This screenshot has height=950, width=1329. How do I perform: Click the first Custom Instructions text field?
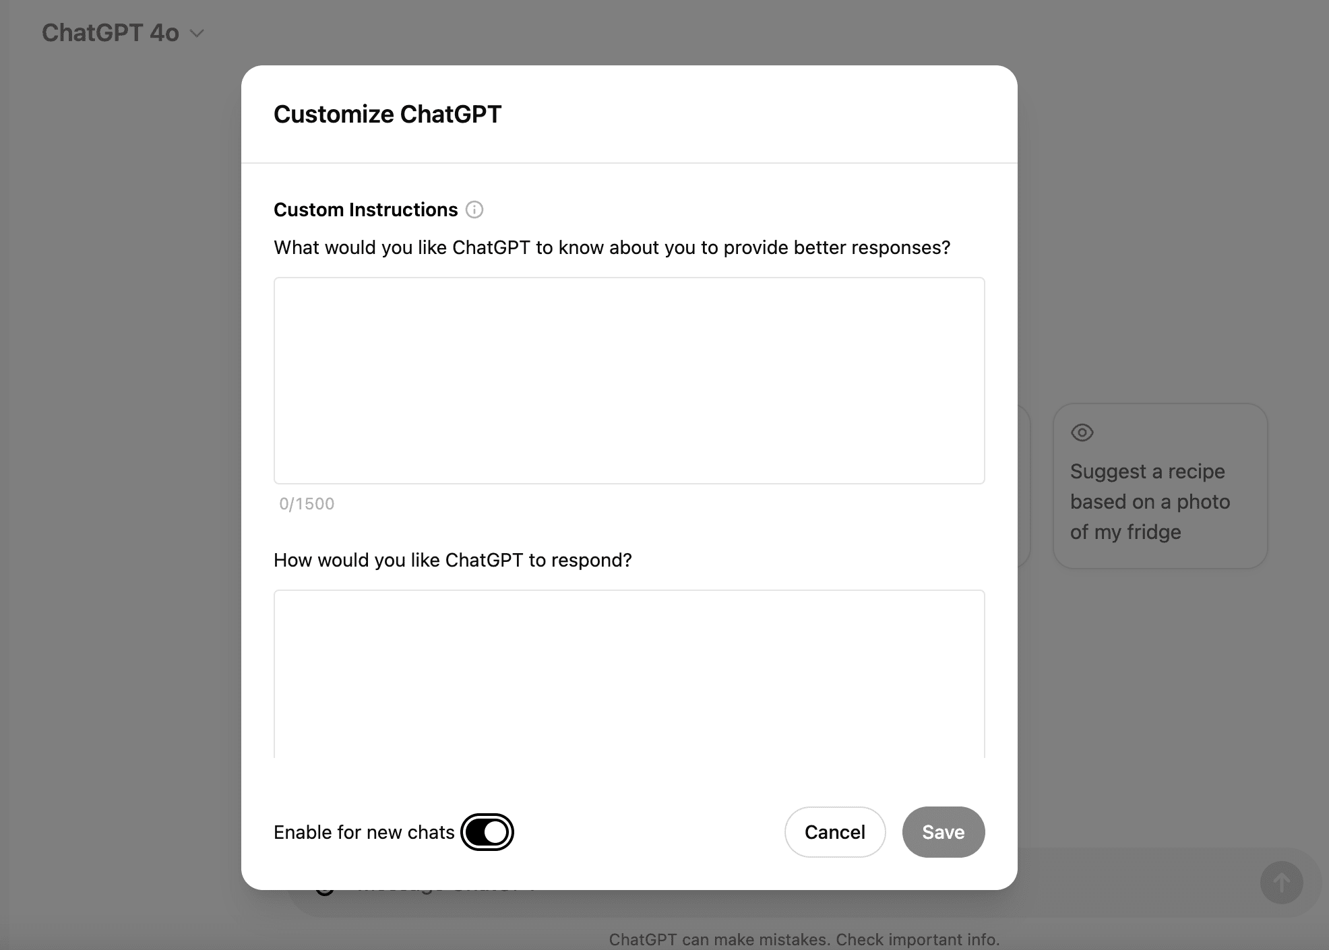[629, 379]
